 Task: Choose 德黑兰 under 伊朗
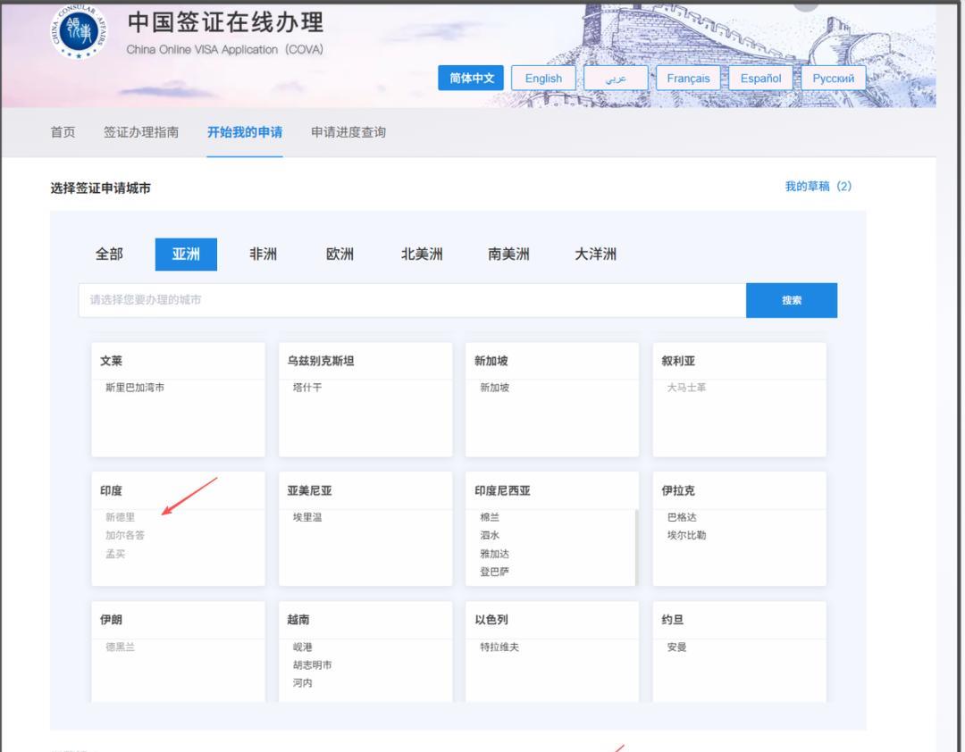point(120,648)
